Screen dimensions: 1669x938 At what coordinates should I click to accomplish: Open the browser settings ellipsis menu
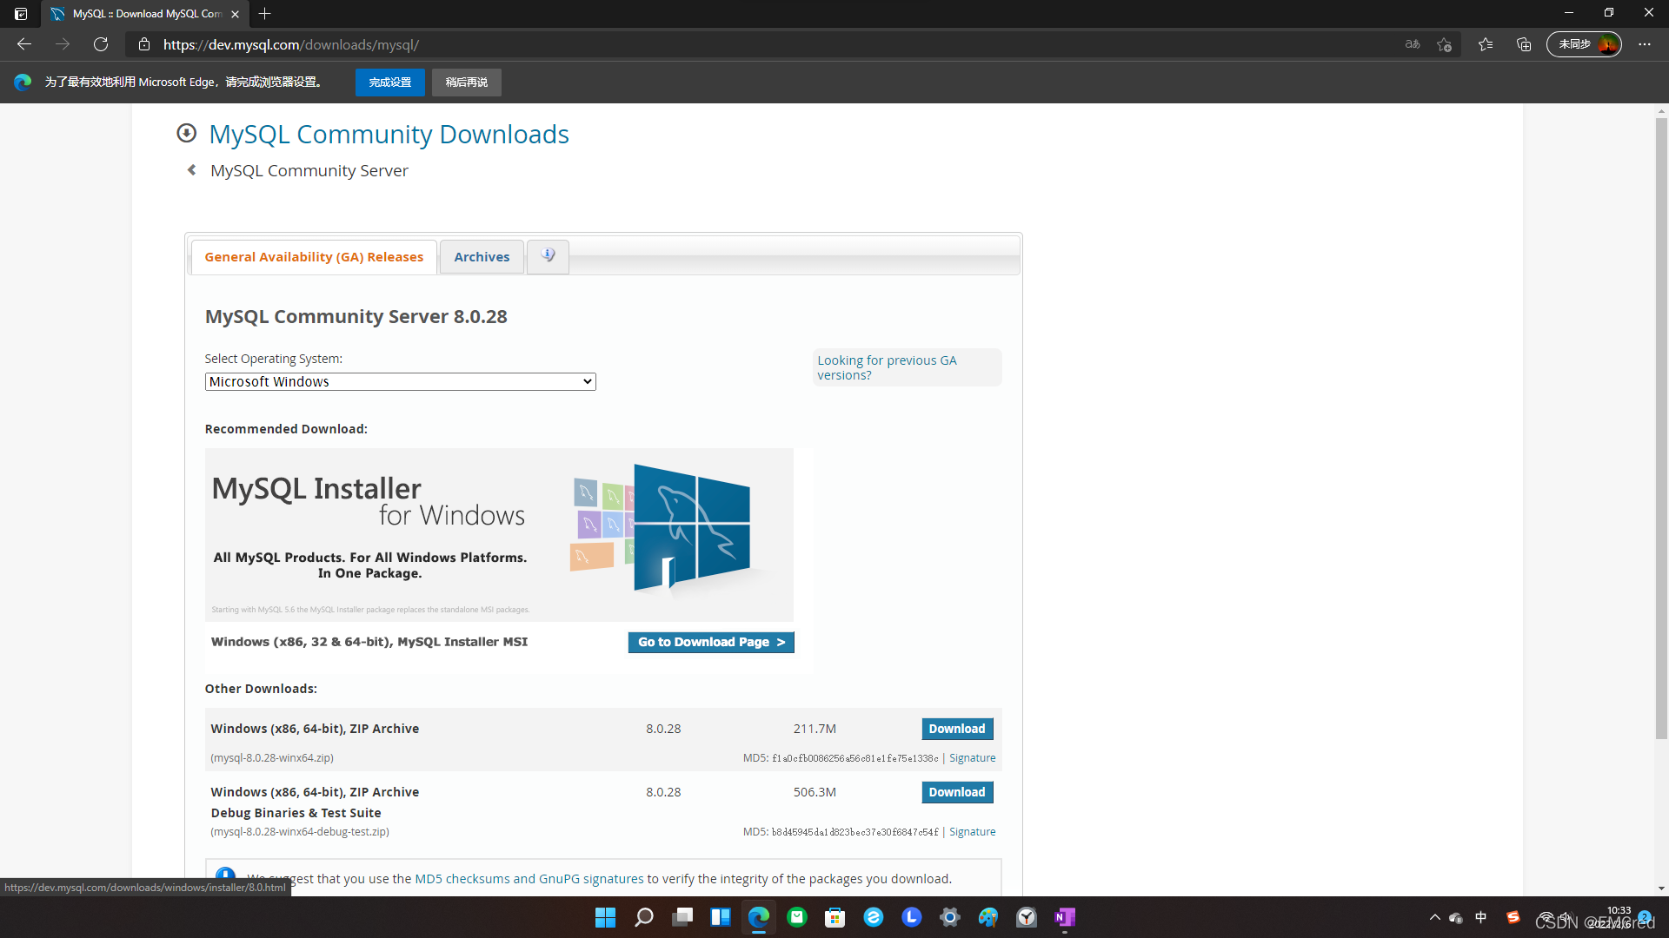click(1645, 44)
